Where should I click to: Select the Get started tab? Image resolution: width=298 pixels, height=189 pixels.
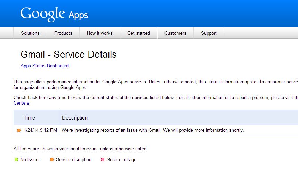138,33
